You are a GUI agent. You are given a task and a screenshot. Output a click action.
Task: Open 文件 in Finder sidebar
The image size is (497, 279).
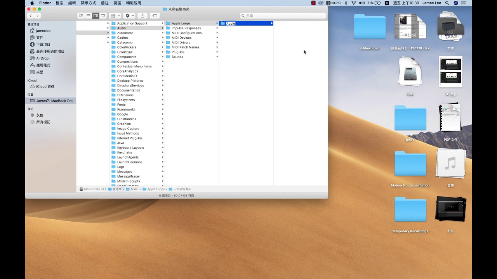pos(50,38)
